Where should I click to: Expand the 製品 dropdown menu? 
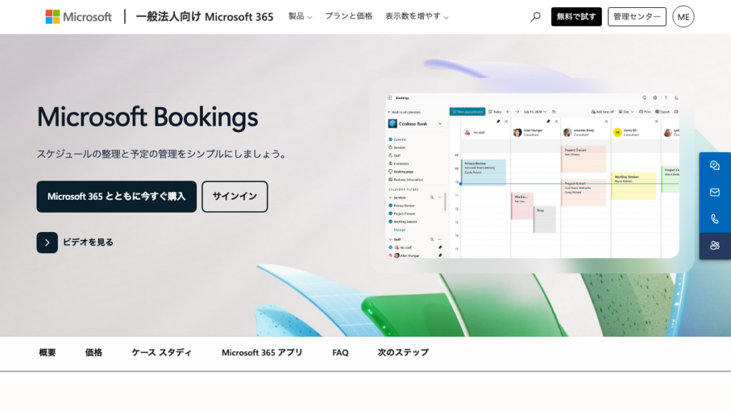300,16
